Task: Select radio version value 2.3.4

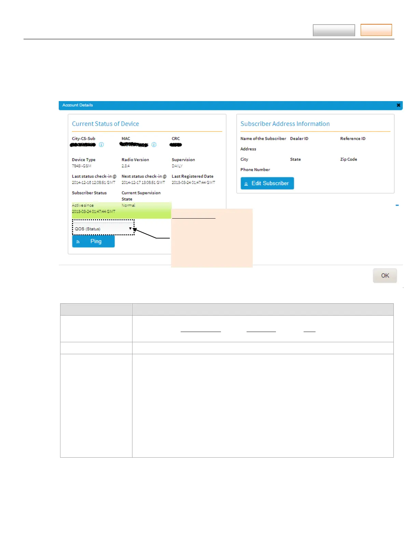Action: pos(126,166)
